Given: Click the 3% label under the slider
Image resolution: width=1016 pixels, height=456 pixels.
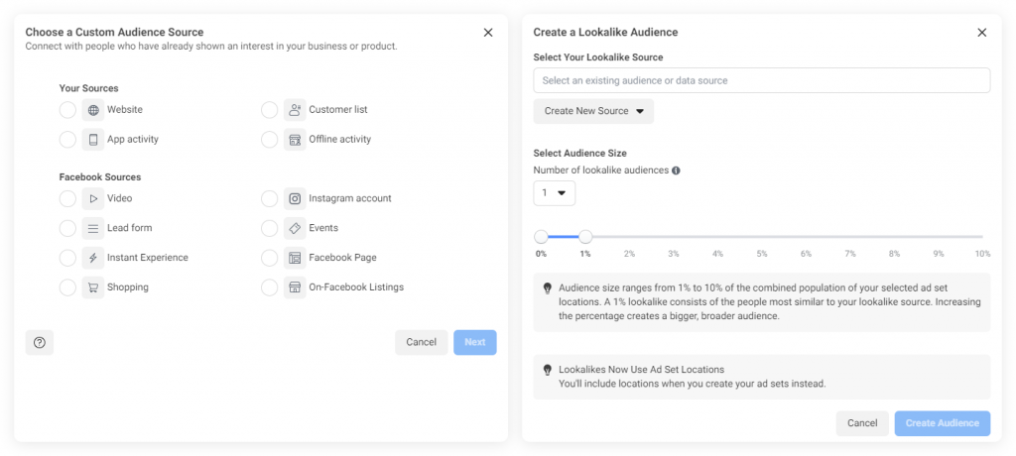Looking at the screenshot, I should [x=674, y=254].
